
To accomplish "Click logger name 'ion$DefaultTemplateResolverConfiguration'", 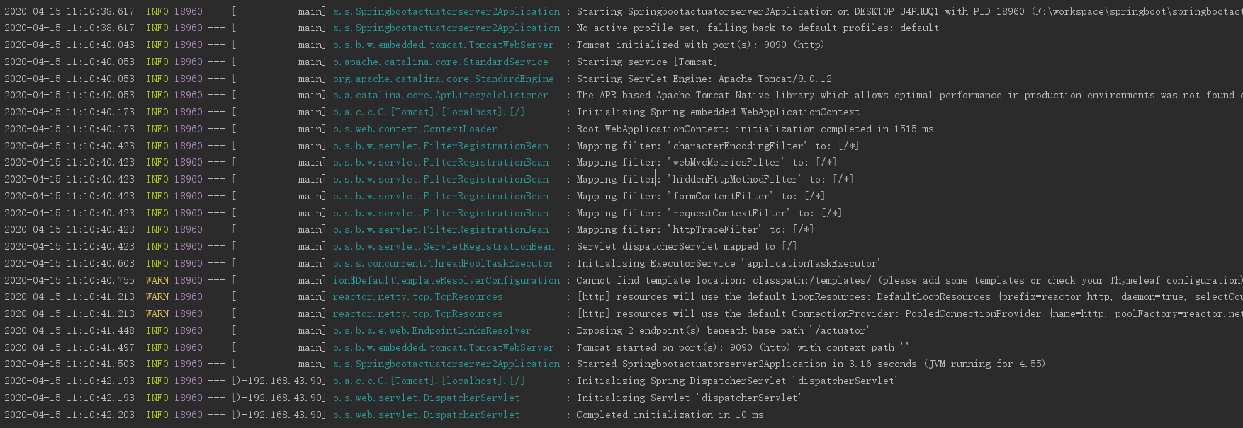I will tap(446, 280).
